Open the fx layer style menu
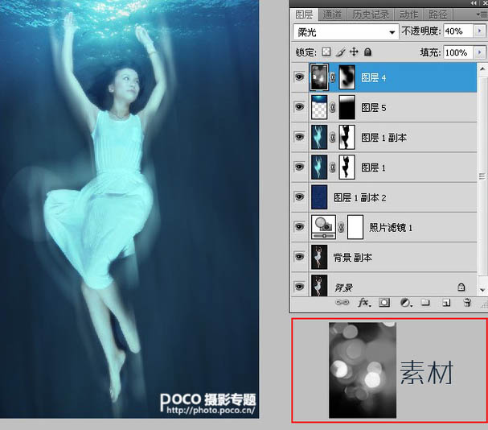 click(x=364, y=303)
